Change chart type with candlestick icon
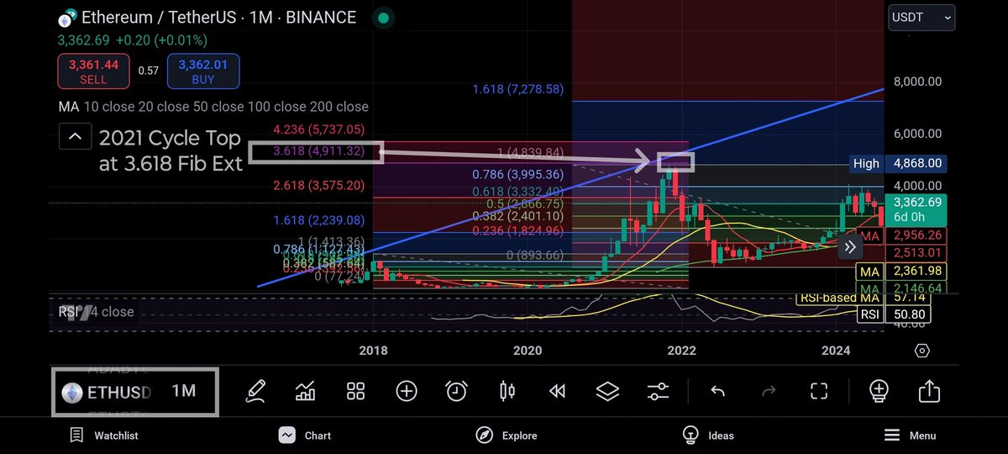The image size is (1008, 454). pos(507,391)
